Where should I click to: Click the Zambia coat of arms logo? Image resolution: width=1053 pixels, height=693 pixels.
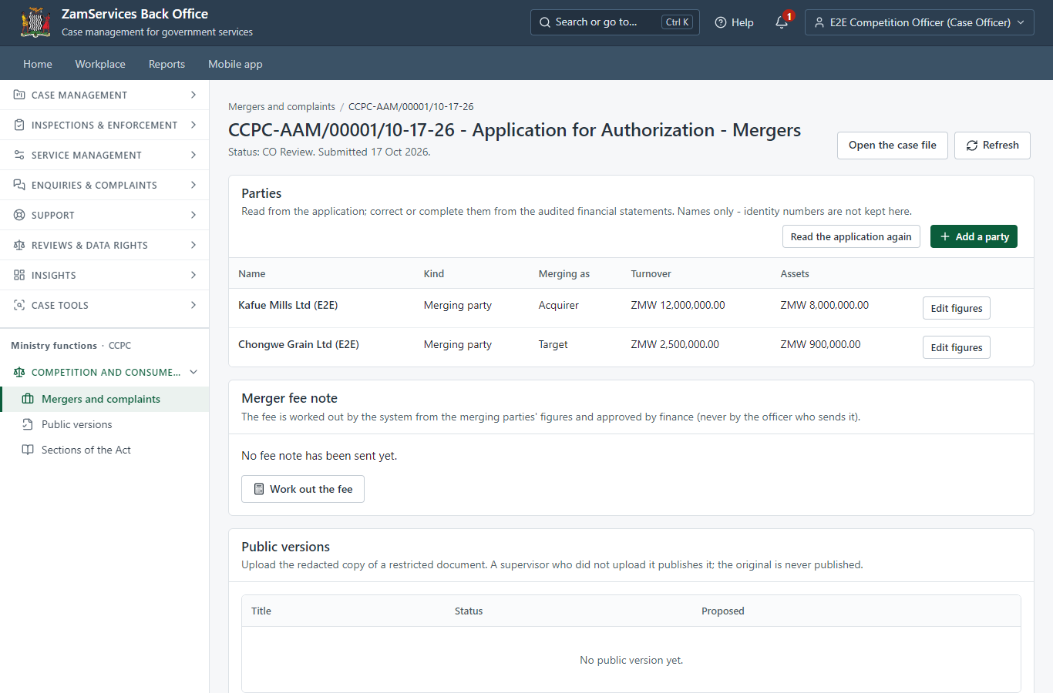[35, 22]
